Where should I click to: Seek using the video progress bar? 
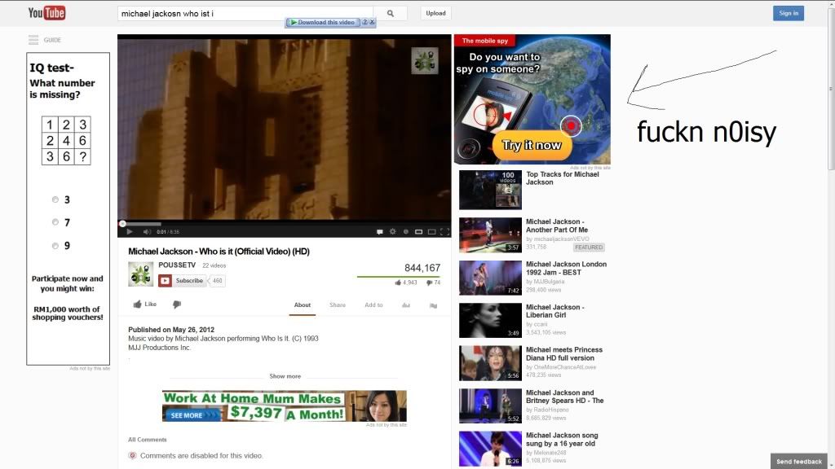pyautogui.click(x=284, y=223)
